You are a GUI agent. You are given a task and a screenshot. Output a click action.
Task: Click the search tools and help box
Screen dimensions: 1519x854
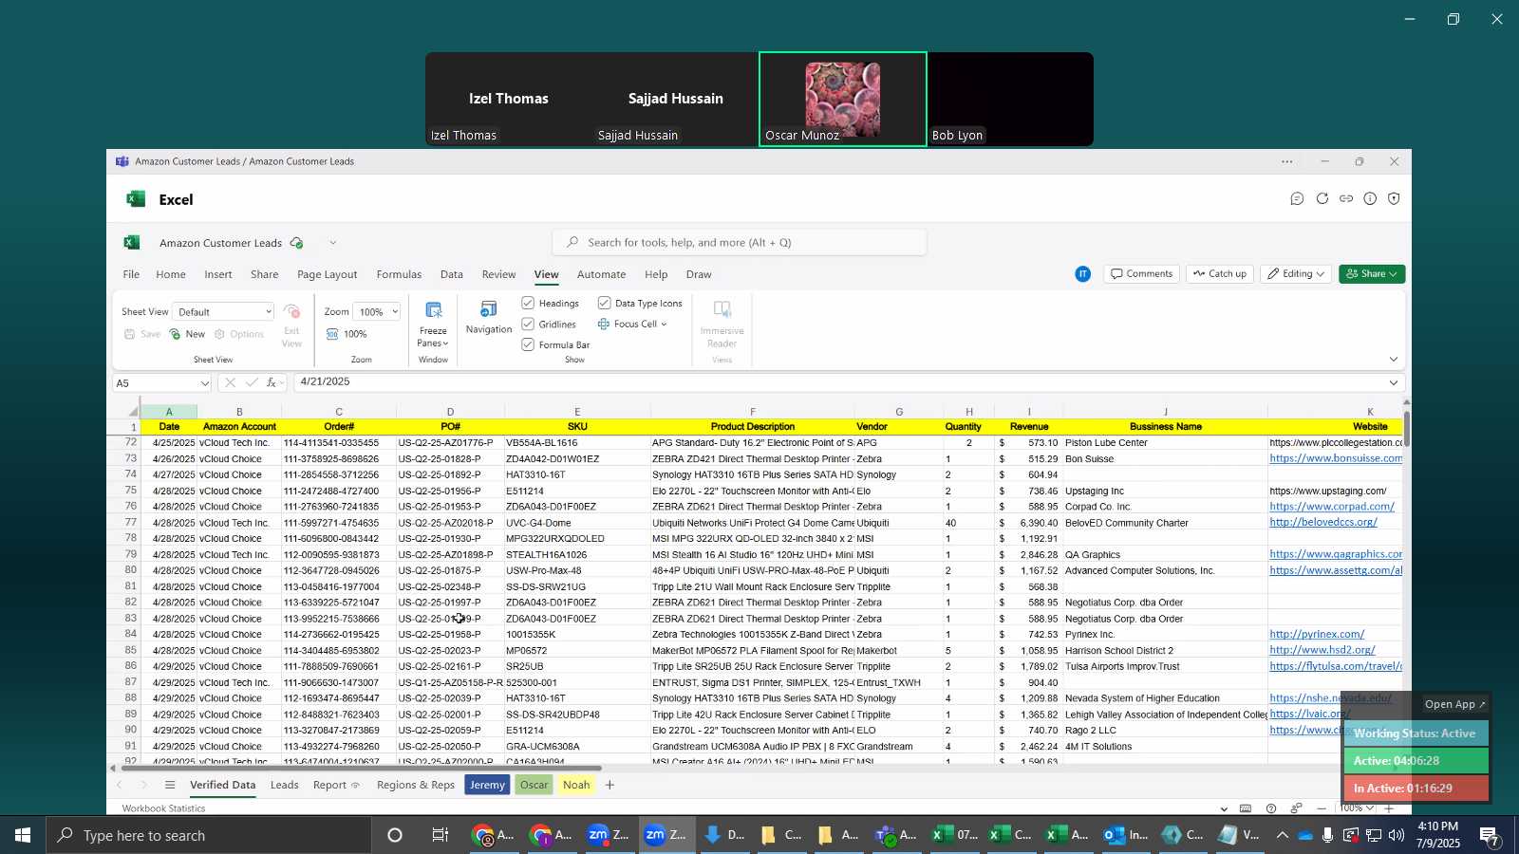740,243
